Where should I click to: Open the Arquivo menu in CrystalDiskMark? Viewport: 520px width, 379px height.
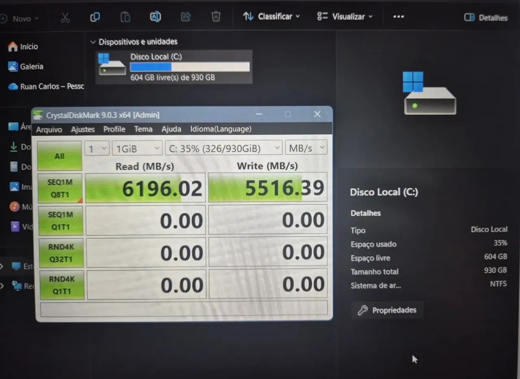[49, 129]
